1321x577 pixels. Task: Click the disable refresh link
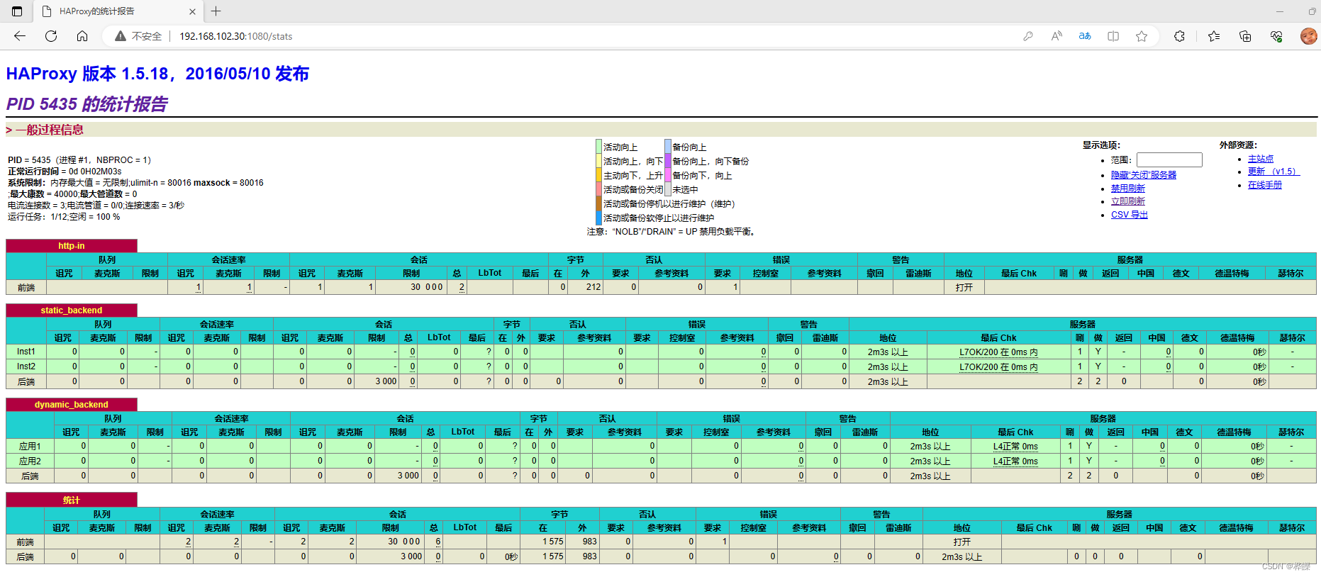point(1127,189)
